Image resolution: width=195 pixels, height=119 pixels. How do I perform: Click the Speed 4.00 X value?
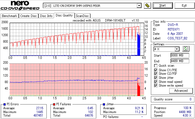point(187,115)
